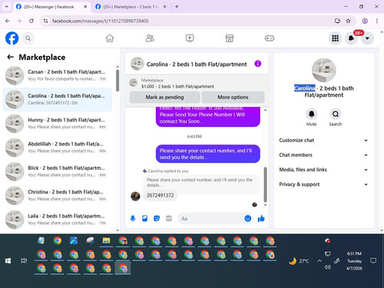Open Windows notification center
The image size is (384, 288).
(373, 261)
